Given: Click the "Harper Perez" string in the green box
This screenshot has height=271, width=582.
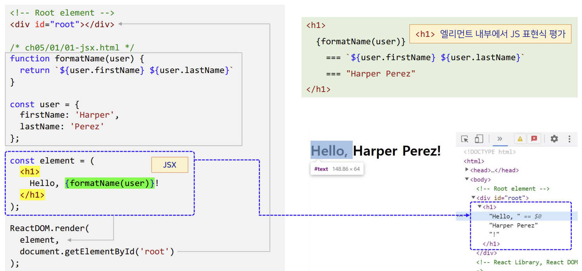Looking at the screenshot, I should (x=381, y=73).
